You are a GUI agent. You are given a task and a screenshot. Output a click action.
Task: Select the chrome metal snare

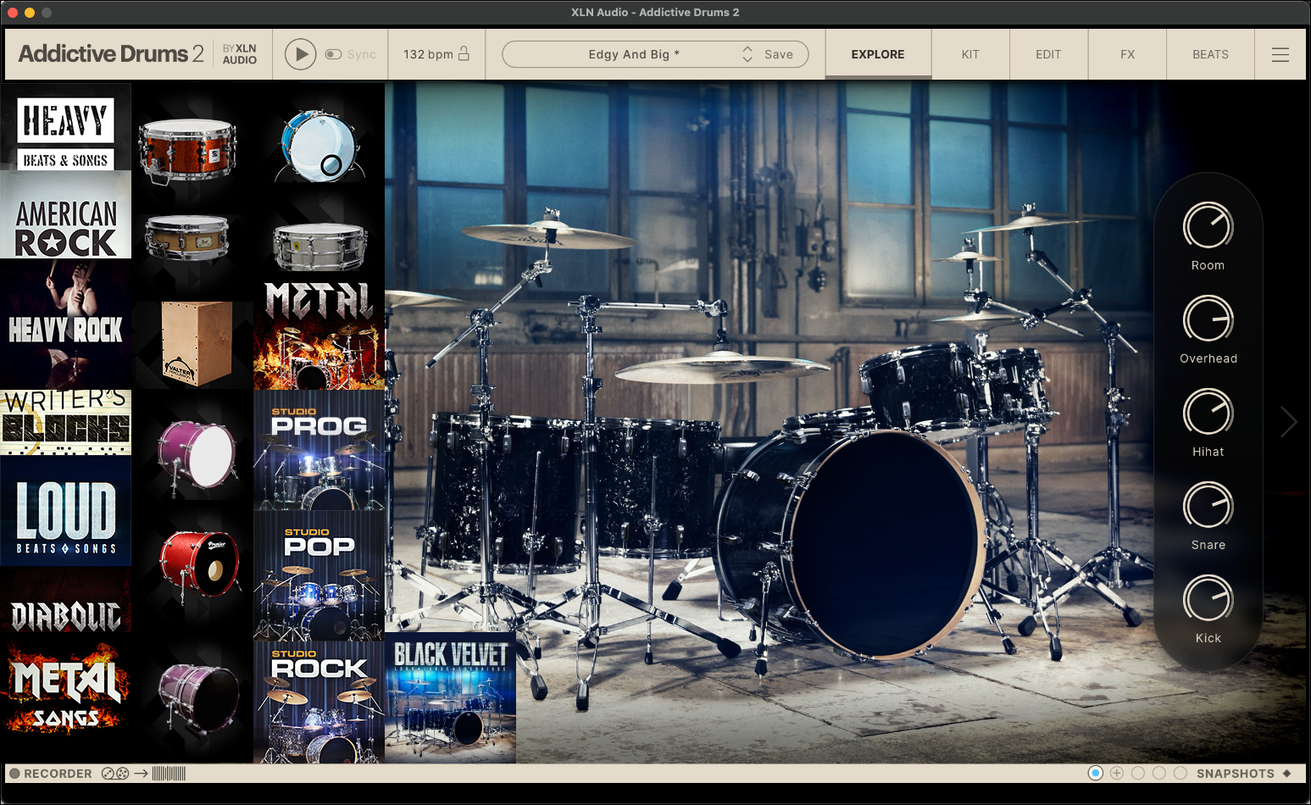319,247
